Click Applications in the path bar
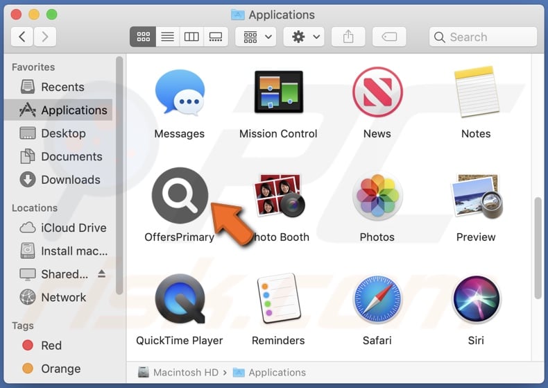This screenshot has height=388, width=548. [x=269, y=372]
